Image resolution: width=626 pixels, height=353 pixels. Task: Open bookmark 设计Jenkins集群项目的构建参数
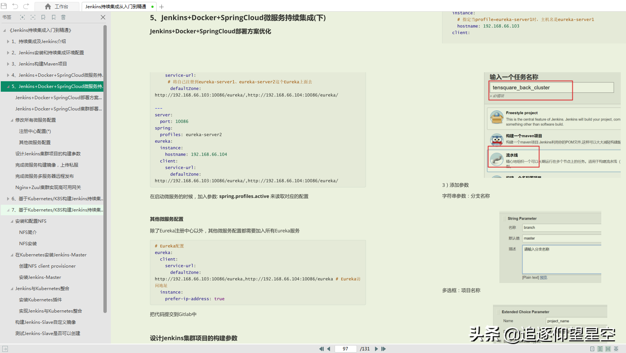coord(48,154)
